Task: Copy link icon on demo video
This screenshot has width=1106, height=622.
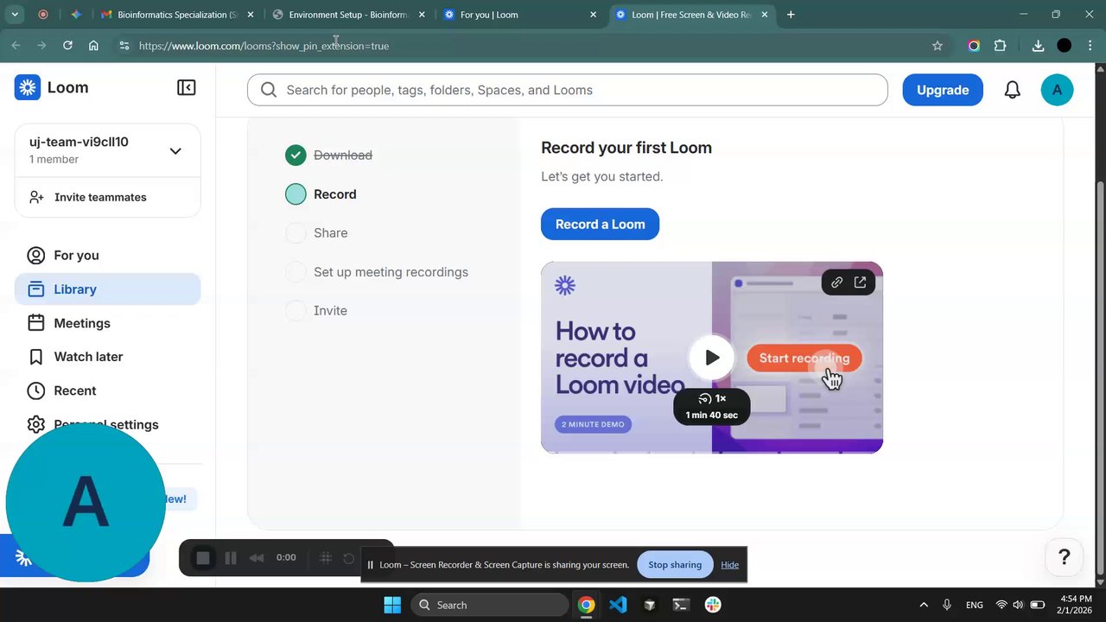Action: [836, 282]
